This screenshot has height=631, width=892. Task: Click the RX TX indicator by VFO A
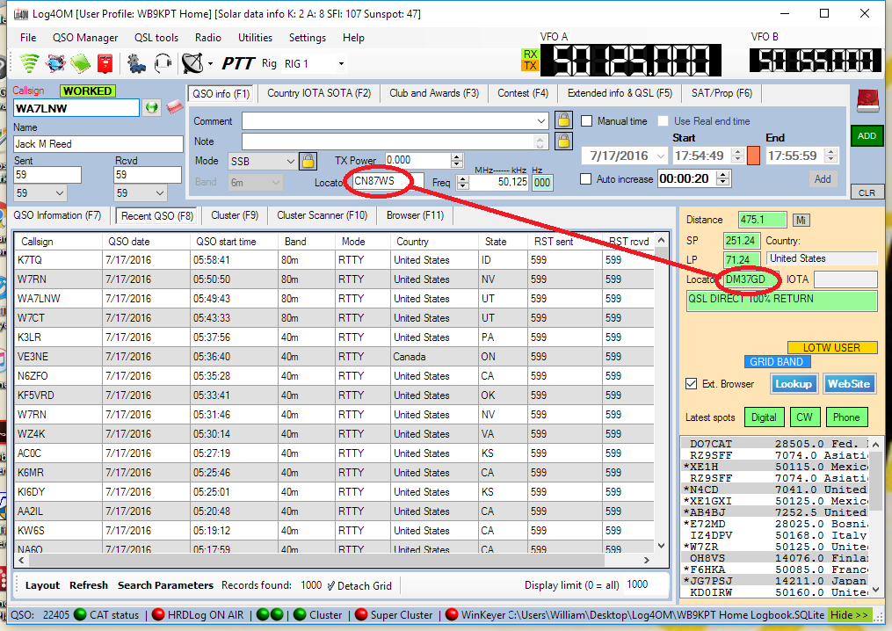[530, 60]
